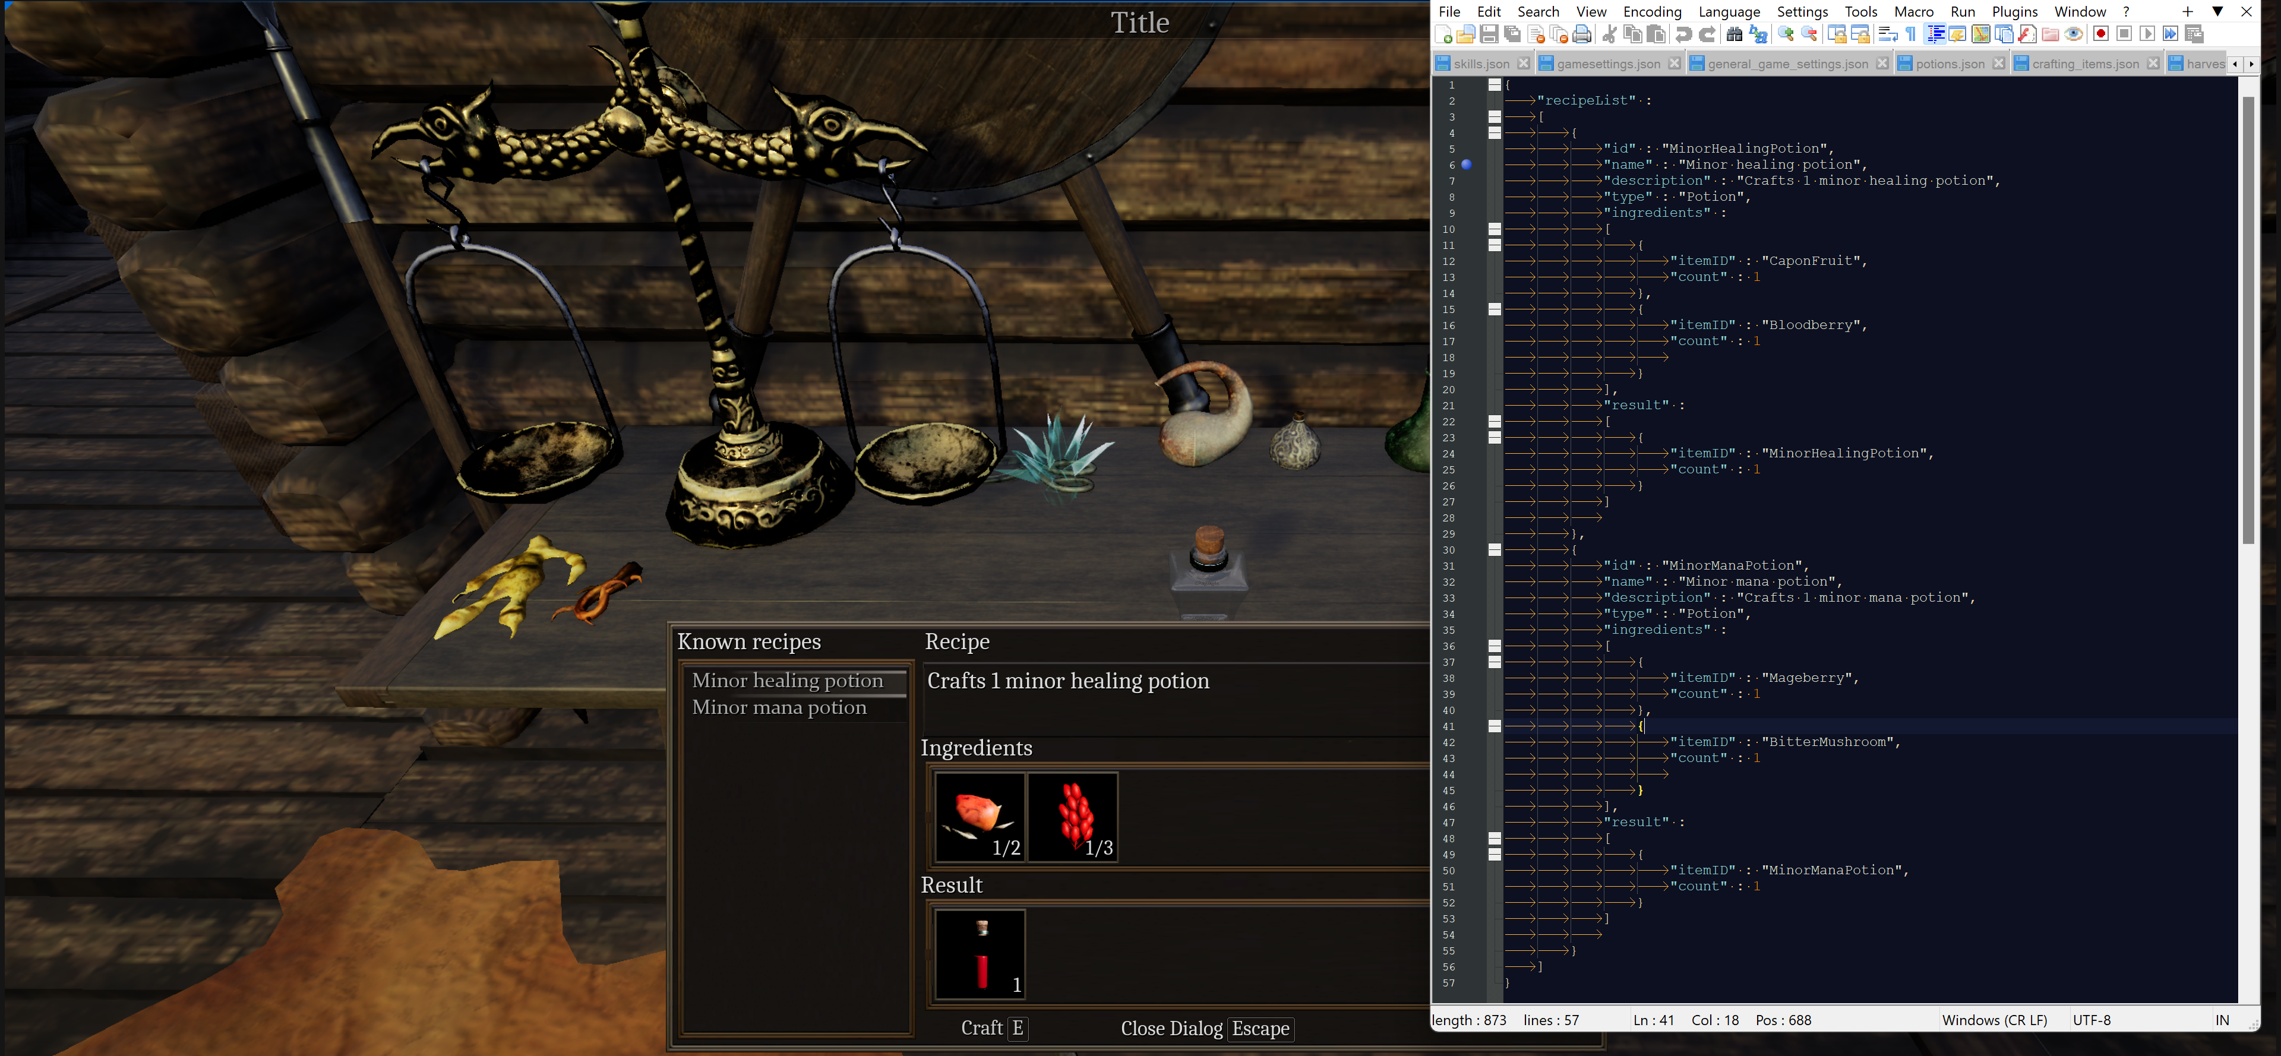Open the Plugins menu
Screen dimensions: 2281x1056
click(x=2014, y=11)
